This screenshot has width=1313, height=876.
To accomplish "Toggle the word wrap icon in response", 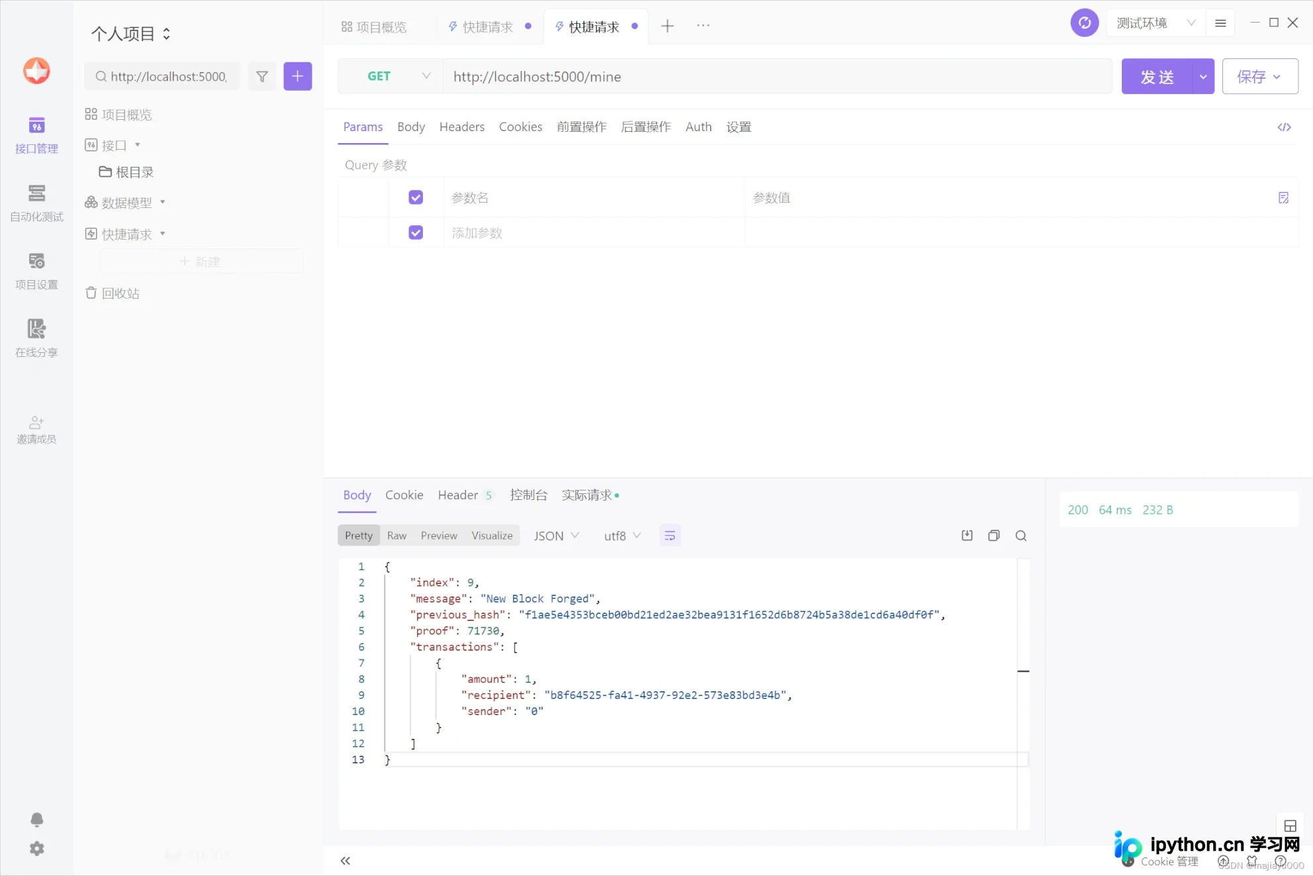I will click(670, 536).
